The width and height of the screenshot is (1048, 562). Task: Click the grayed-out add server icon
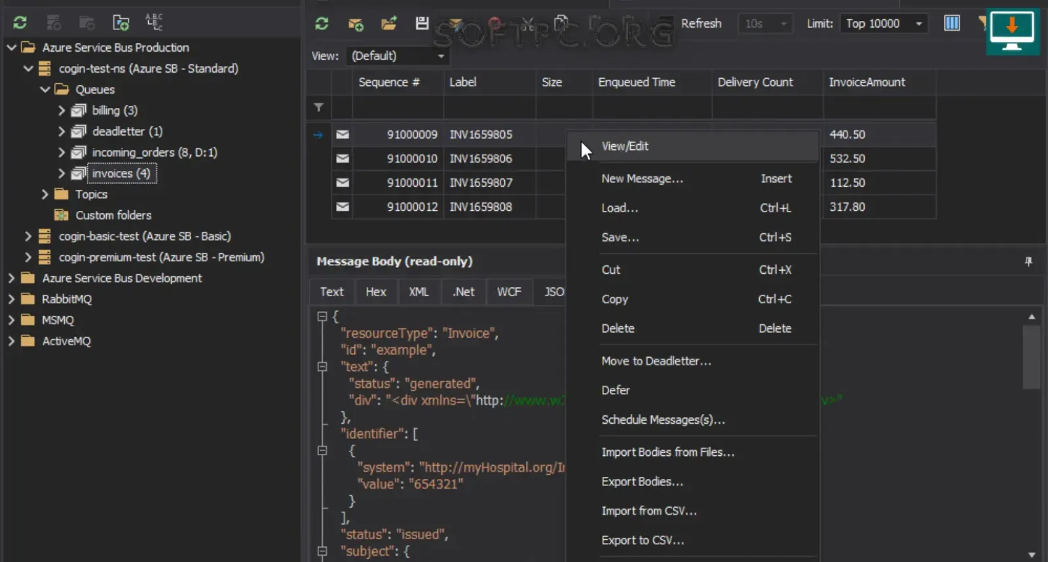coord(54,23)
